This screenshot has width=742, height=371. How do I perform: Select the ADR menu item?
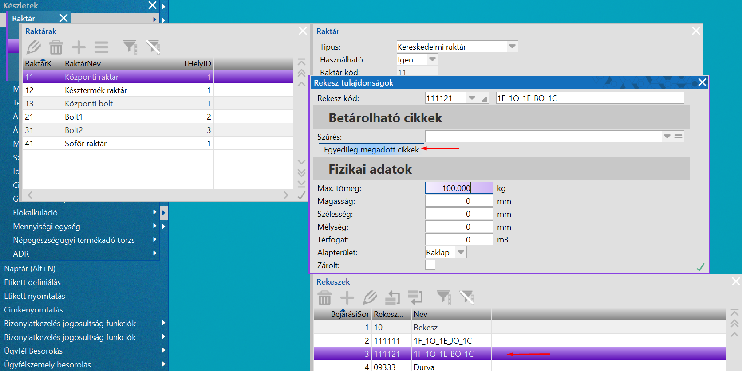(x=21, y=254)
